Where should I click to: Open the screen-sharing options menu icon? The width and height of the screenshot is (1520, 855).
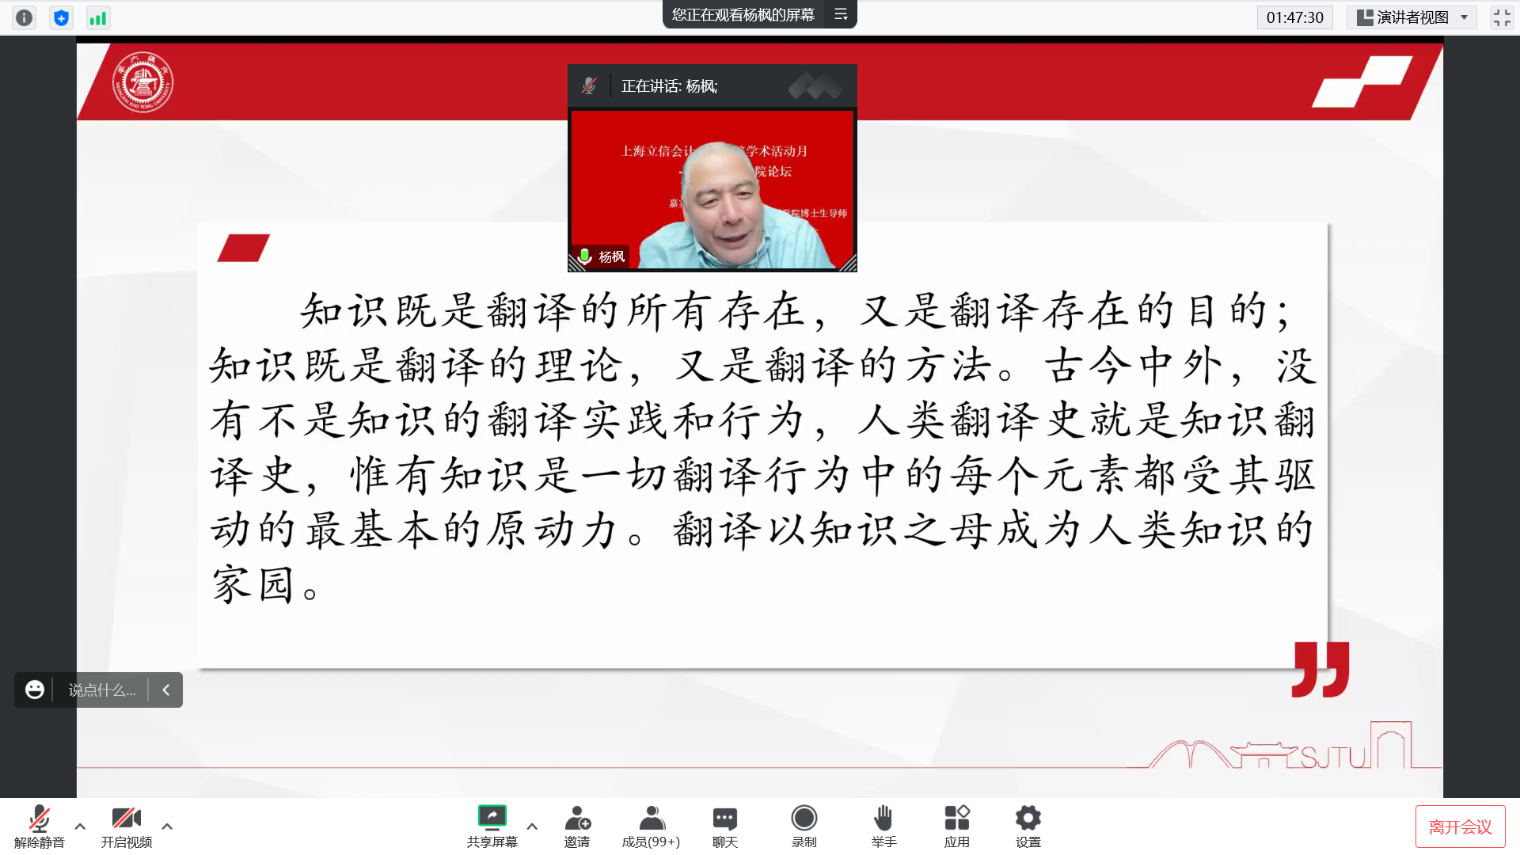click(x=841, y=14)
